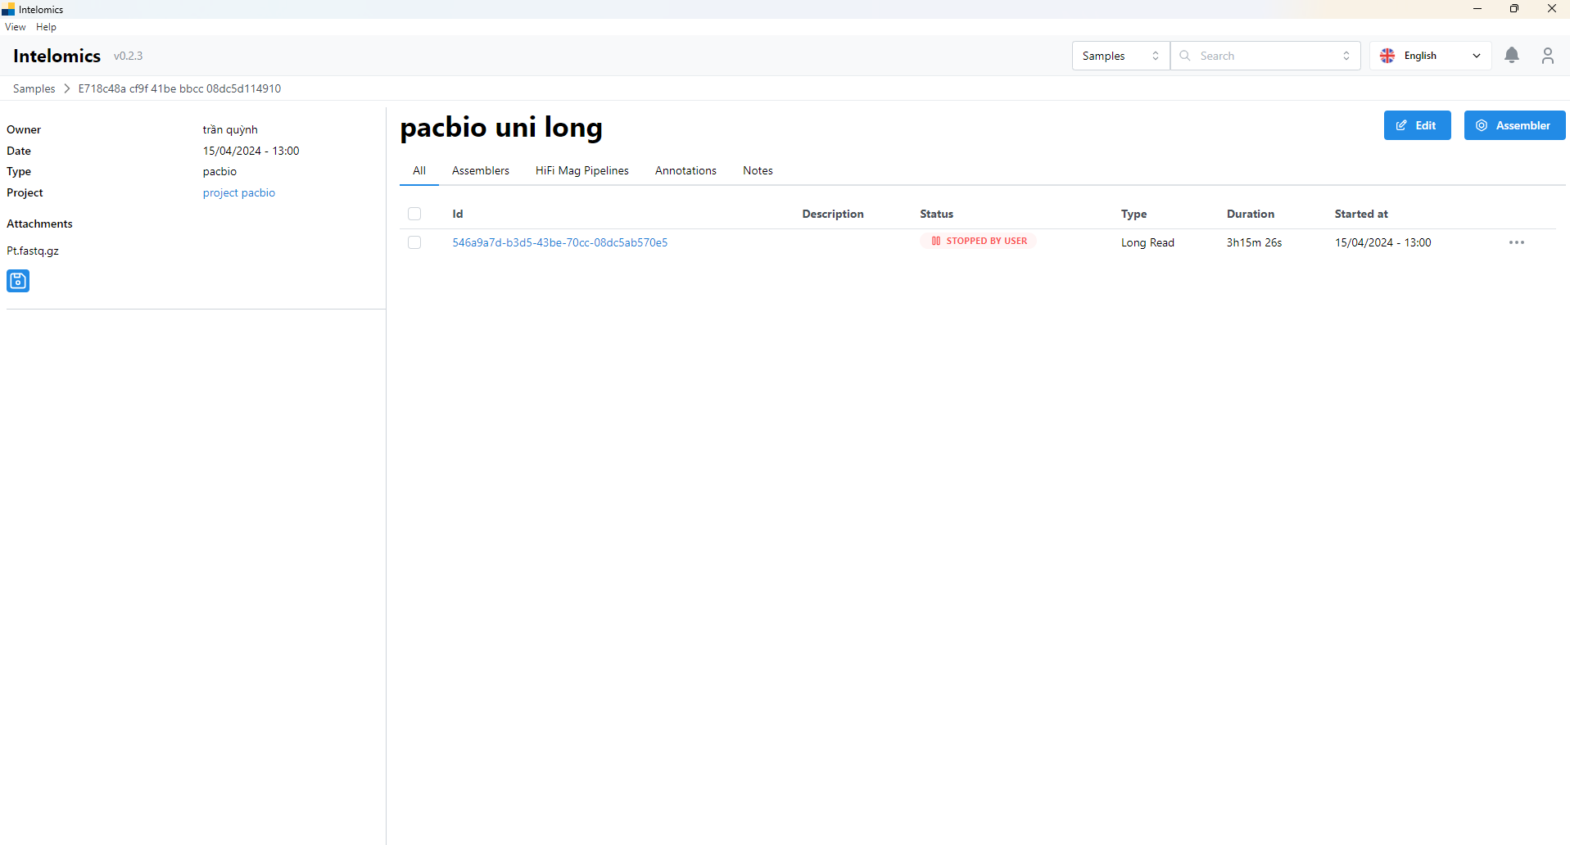Click the breadcrumb chevron separator
Image resolution: width=1570 pixels, height=845 pixels.
click(67, 88)
